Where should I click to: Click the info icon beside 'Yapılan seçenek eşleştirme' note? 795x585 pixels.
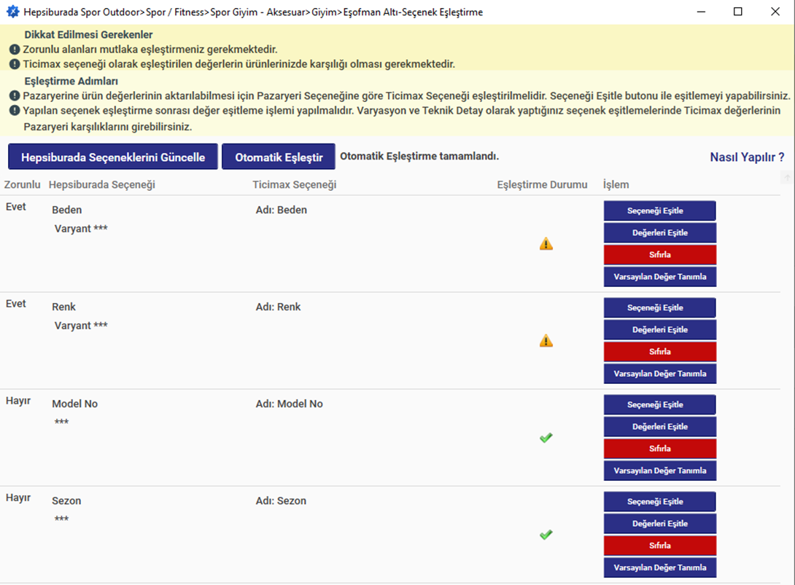(15, 111)
